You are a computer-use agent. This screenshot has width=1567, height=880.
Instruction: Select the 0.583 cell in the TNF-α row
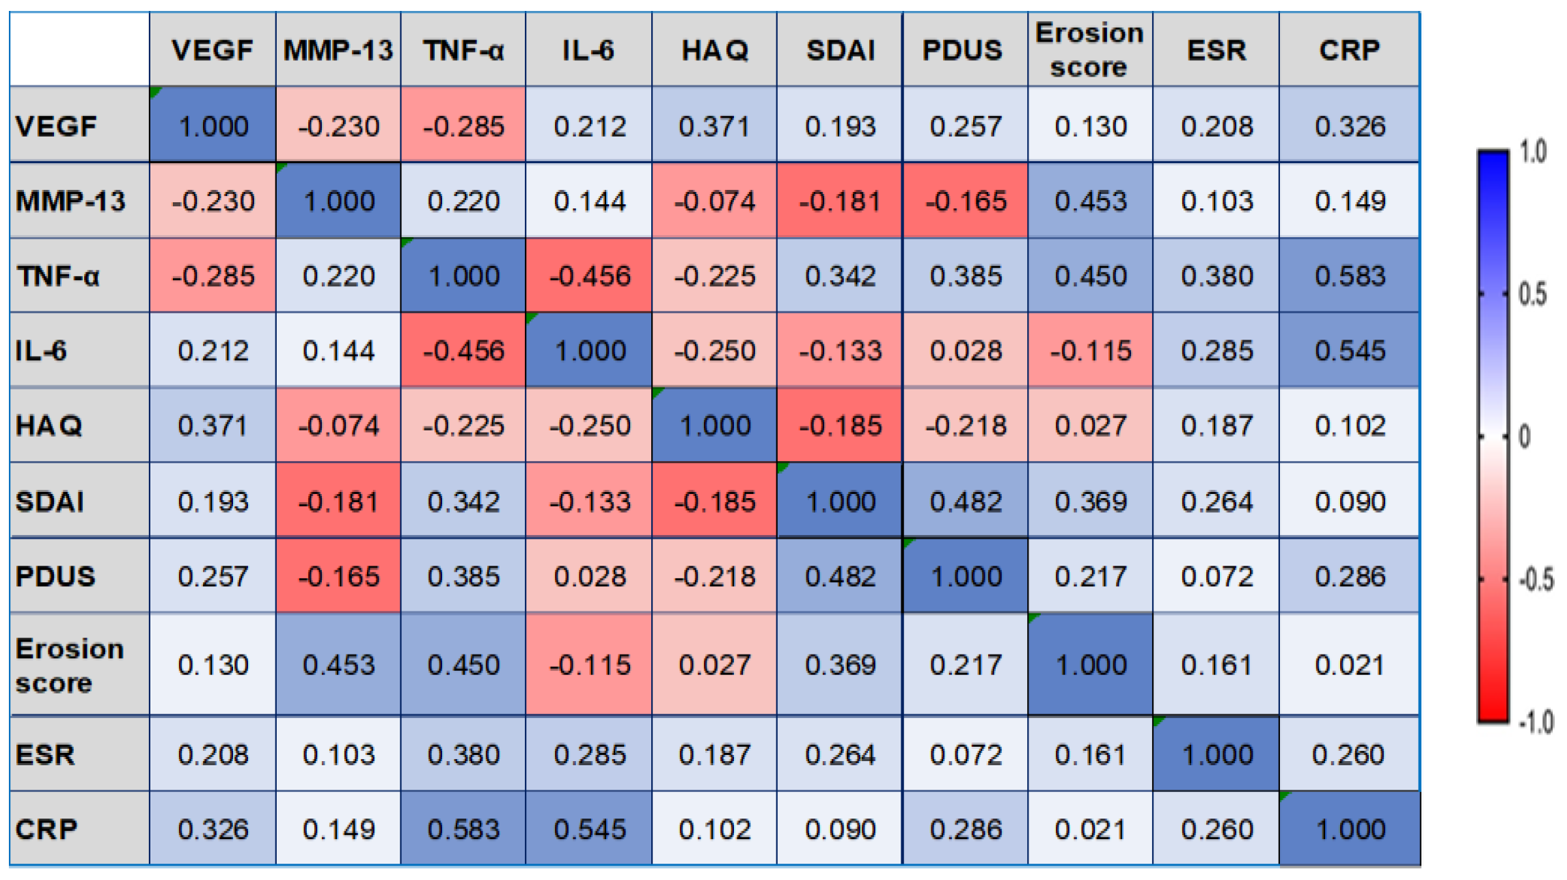(x=1350, y=276)
